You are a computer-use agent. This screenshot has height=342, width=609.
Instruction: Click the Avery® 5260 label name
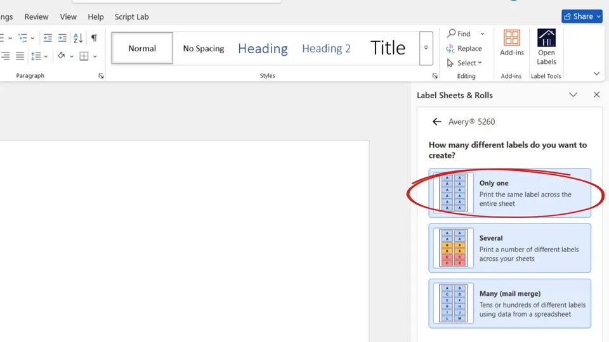pyautogui.click(x=471, y=122)
